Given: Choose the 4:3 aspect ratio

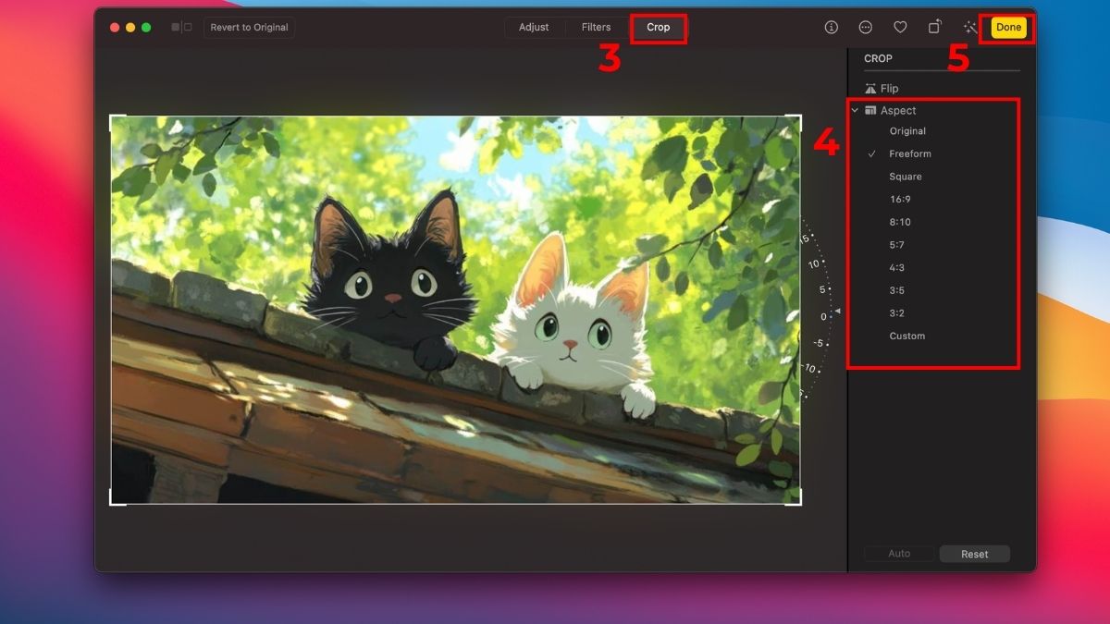Looking at the screenshot, I should [897, 268].
